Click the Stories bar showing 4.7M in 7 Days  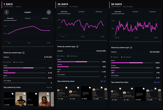point(25,73)
